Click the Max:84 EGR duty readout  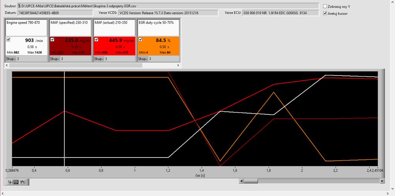click(x=164, y=52)
